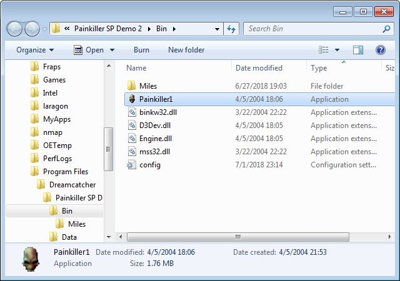This screenshot has width=400, height=281.
Task: Open the nmap folder in tree
Action: 52,132
